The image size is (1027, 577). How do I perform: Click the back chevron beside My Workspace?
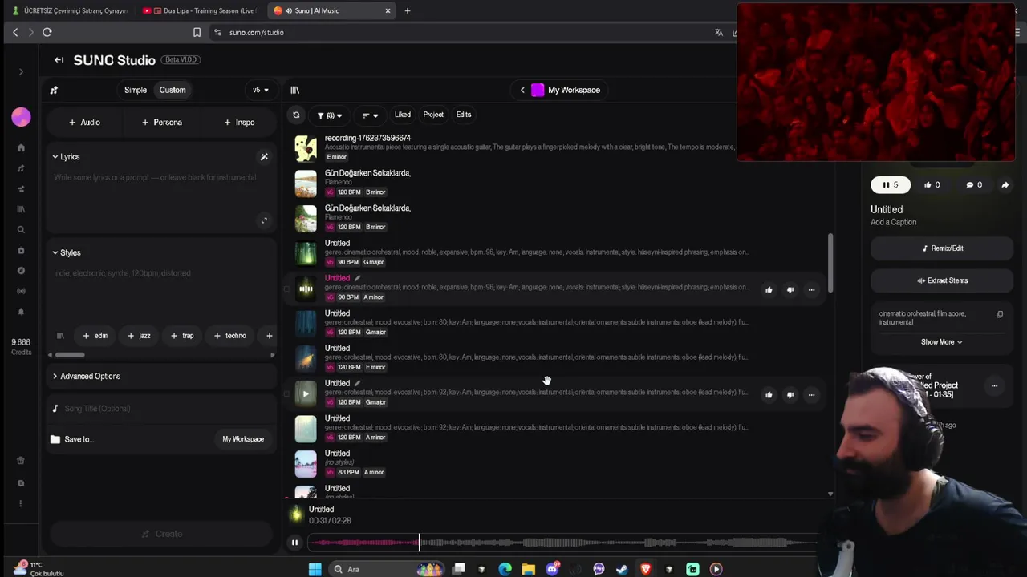(x=522, y=90)
